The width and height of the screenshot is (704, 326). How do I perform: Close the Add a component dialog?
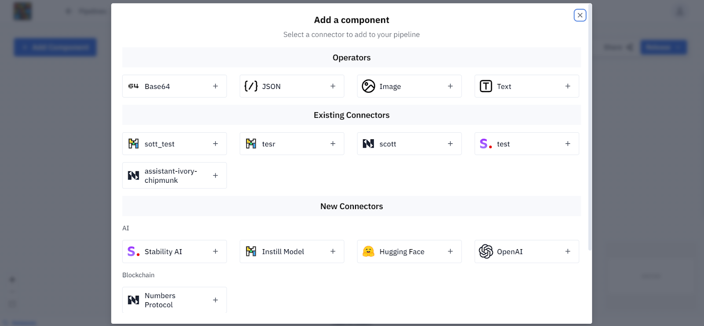(x=580, y=15)
